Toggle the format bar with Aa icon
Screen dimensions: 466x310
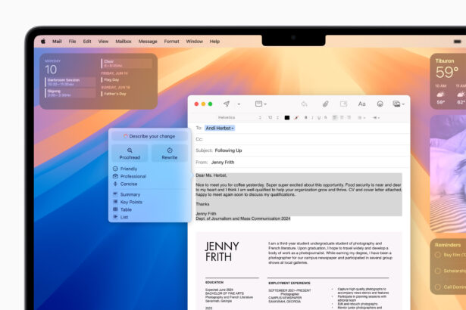[361, 104]
